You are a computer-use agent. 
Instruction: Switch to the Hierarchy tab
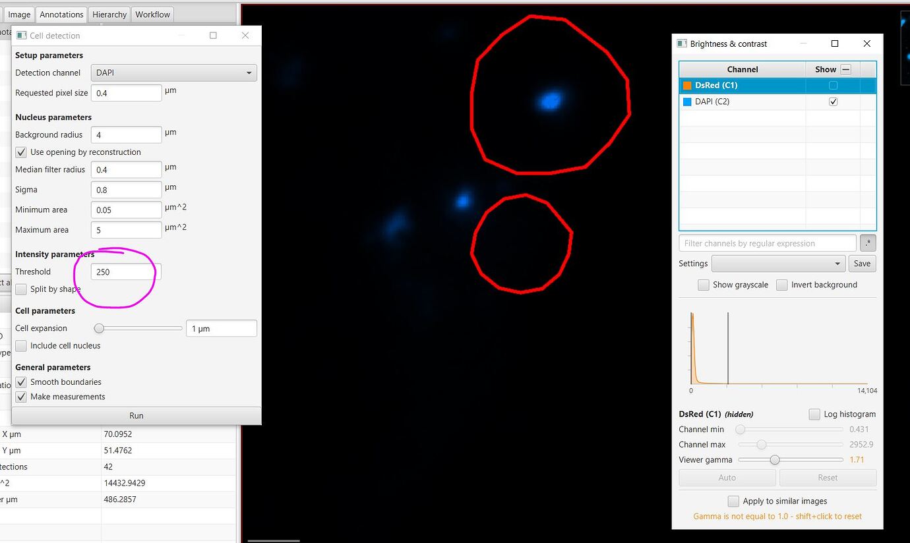[108, 14]
